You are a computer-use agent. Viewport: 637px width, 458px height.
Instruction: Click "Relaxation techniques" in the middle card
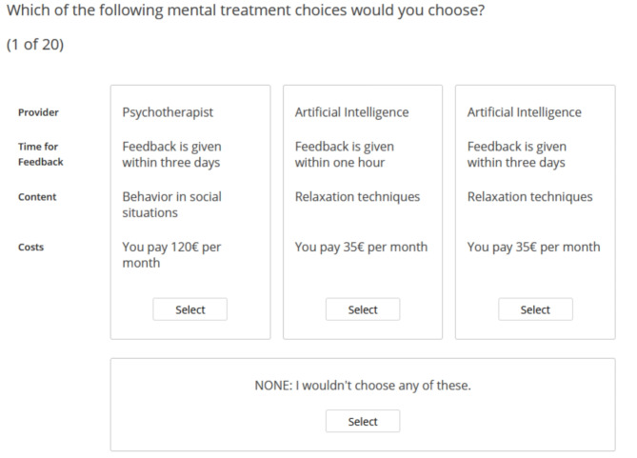click(x=357, y=197)
